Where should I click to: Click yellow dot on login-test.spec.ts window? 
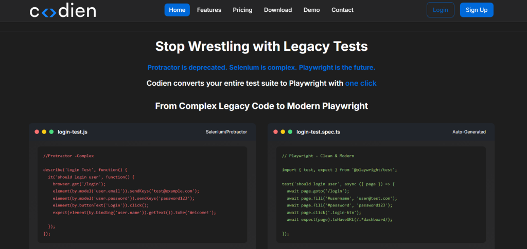(283, 132)
